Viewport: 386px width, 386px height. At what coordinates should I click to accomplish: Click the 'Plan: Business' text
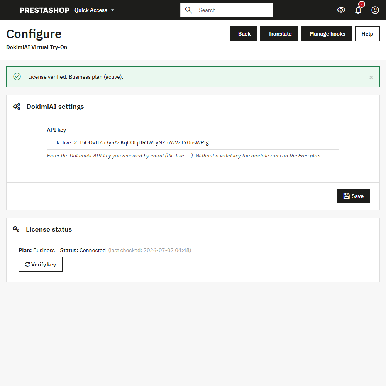37,251
